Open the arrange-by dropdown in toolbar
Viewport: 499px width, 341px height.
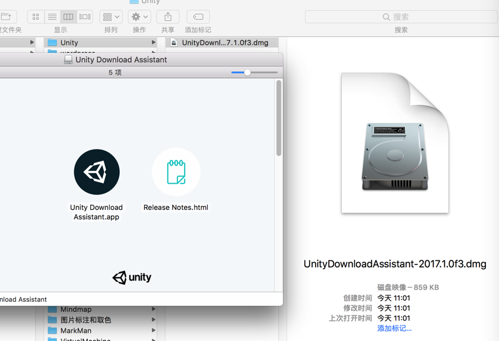(111, 17)
